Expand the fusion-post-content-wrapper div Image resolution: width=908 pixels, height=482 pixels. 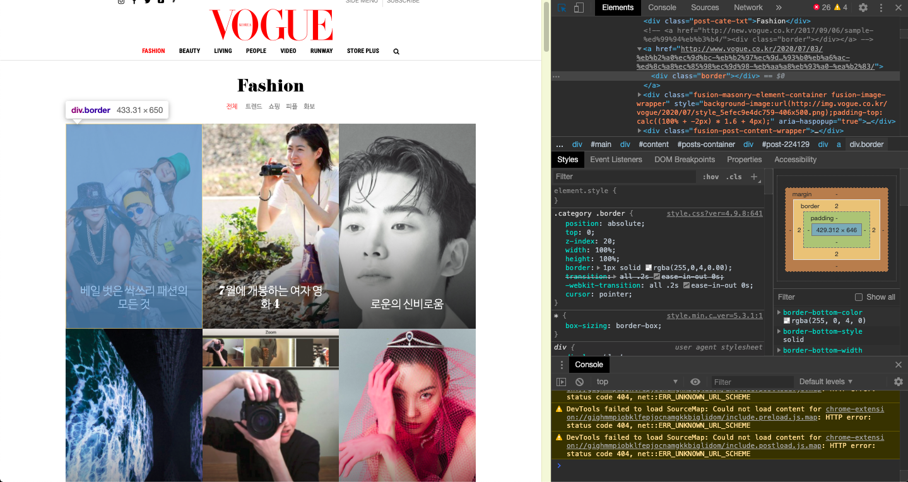640,131
